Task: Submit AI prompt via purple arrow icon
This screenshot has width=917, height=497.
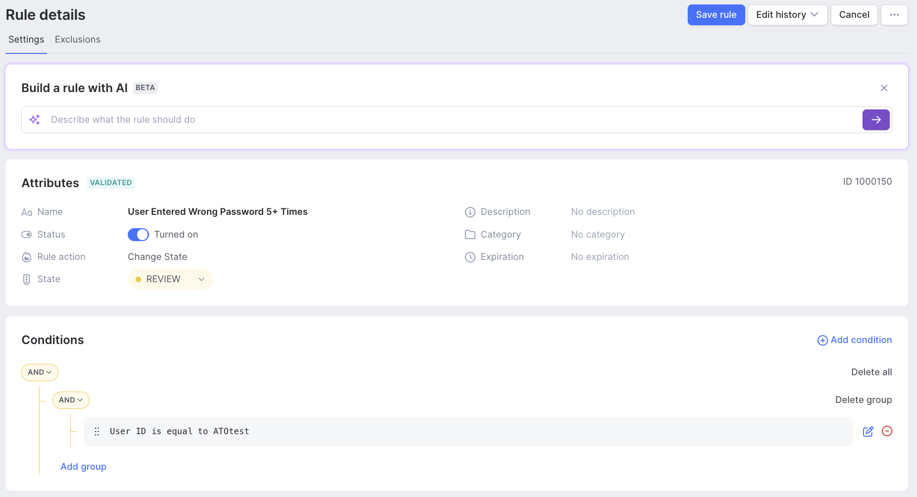Action: (x=876, y=119)
